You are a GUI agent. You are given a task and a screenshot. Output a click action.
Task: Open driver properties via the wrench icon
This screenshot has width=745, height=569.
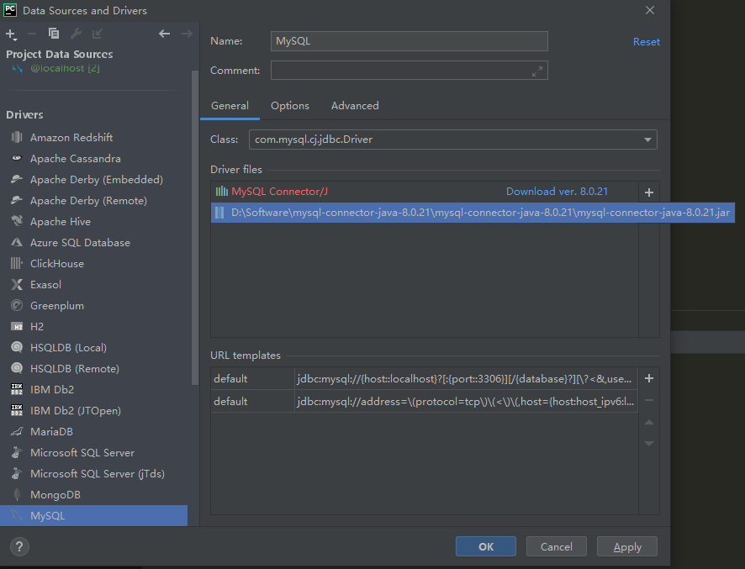74,34
